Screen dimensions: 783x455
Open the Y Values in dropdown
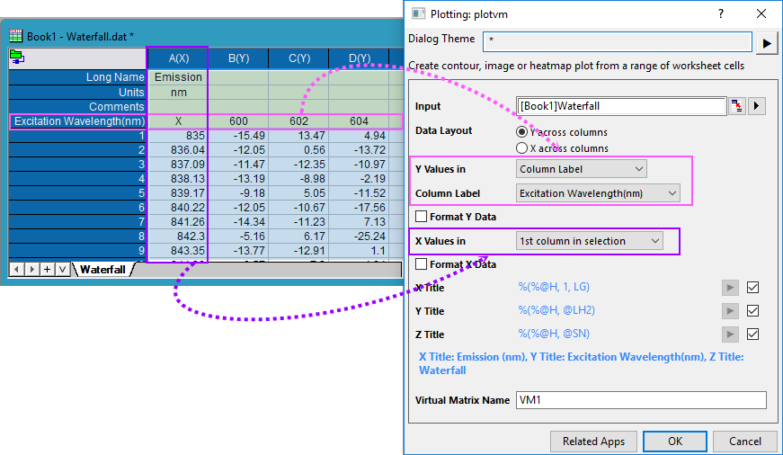[x=582, y=169]
